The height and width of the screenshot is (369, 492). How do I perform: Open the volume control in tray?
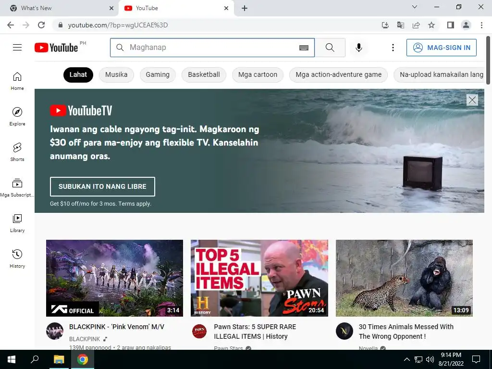pos(430,359)
